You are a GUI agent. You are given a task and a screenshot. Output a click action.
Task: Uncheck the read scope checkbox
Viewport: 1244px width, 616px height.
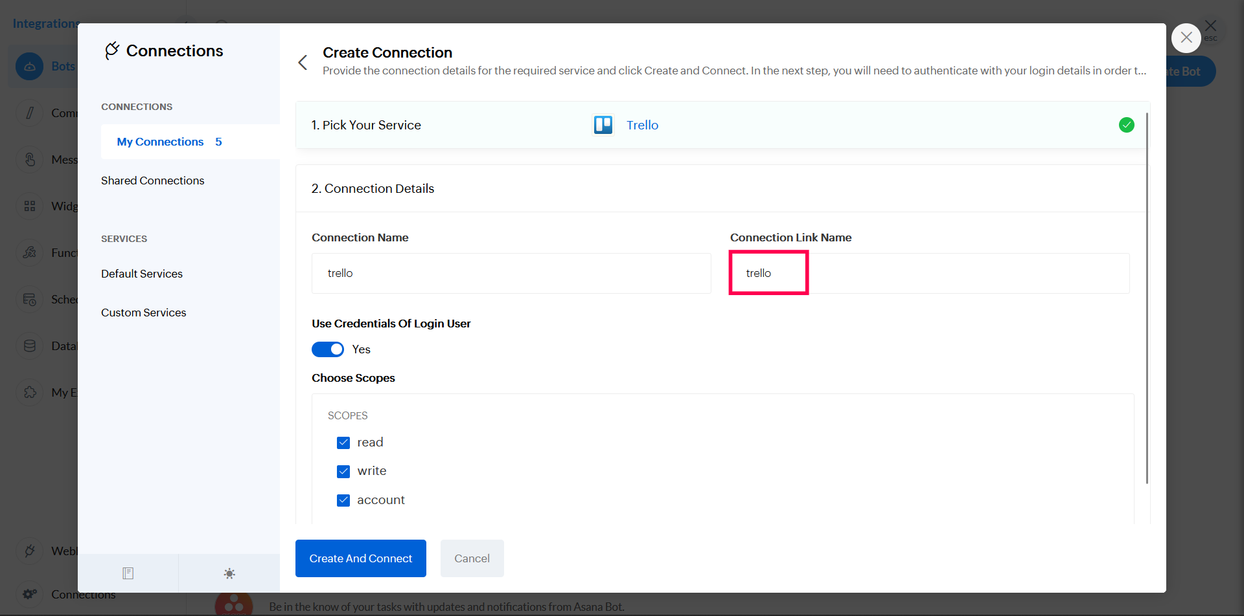coord(343,443)
